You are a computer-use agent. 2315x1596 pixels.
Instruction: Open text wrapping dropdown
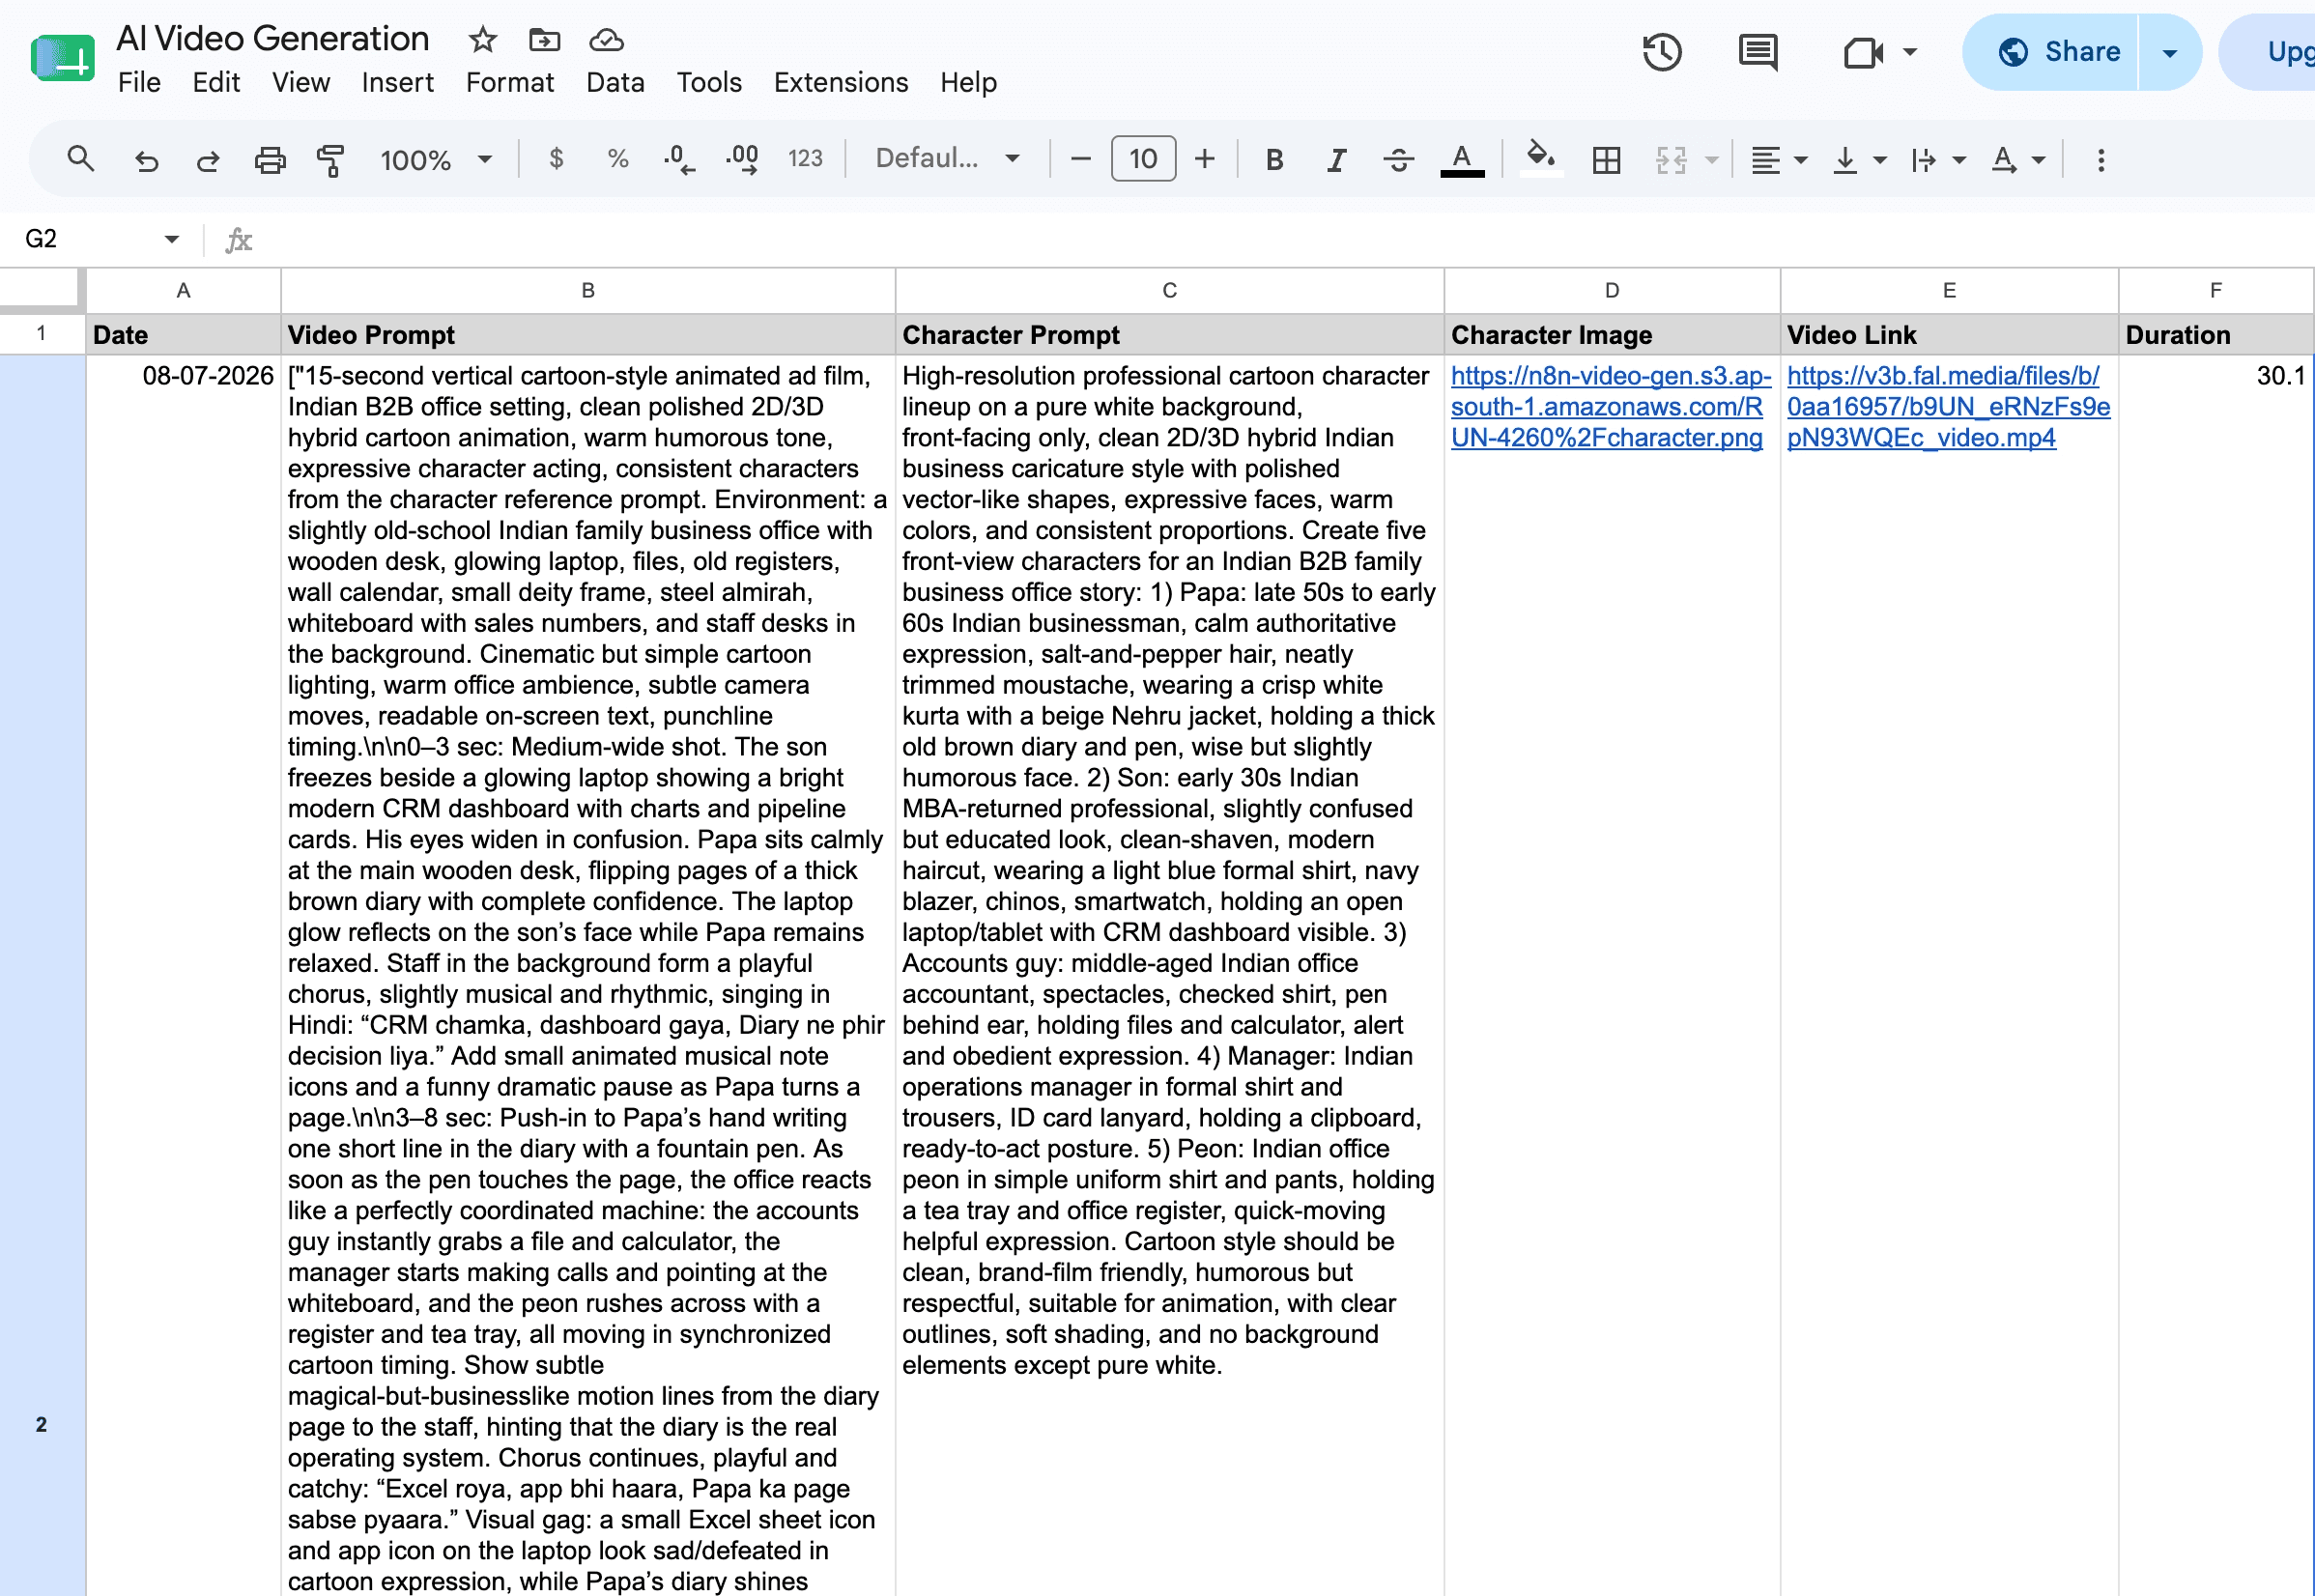click(x=1938, y=160)
